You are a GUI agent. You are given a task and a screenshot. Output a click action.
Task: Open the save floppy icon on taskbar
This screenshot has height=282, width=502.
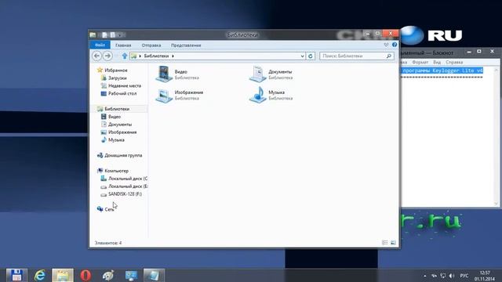16,275
